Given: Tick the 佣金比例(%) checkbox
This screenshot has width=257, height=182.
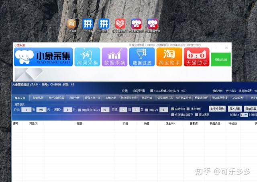Looking at the screenshot, I should [x=80, y=110].
